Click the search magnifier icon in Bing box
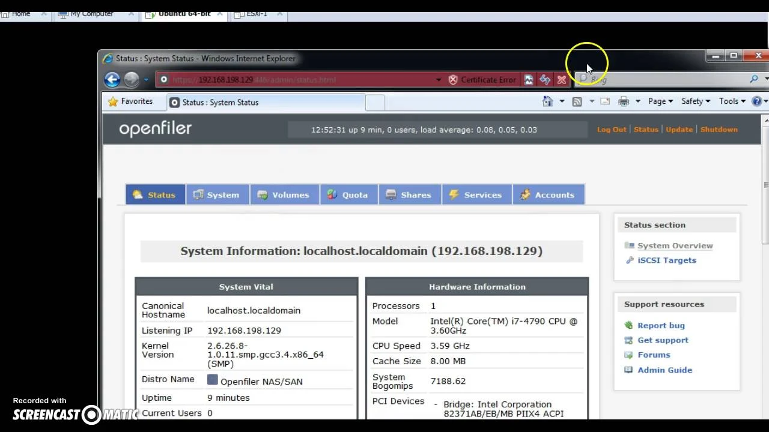This screenshot has width=769, height=432. click(x=754, y=79)
